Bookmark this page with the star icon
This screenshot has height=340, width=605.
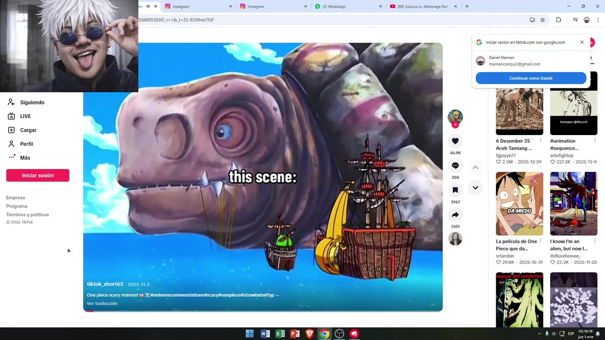point(543,20)
